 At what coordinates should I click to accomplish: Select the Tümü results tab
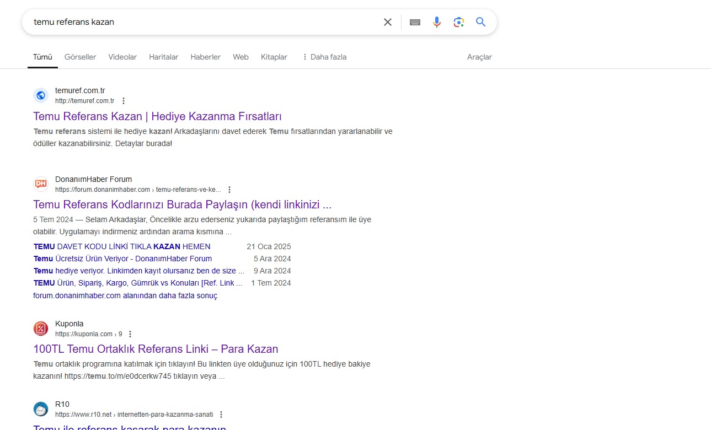(x=42, y=57)
